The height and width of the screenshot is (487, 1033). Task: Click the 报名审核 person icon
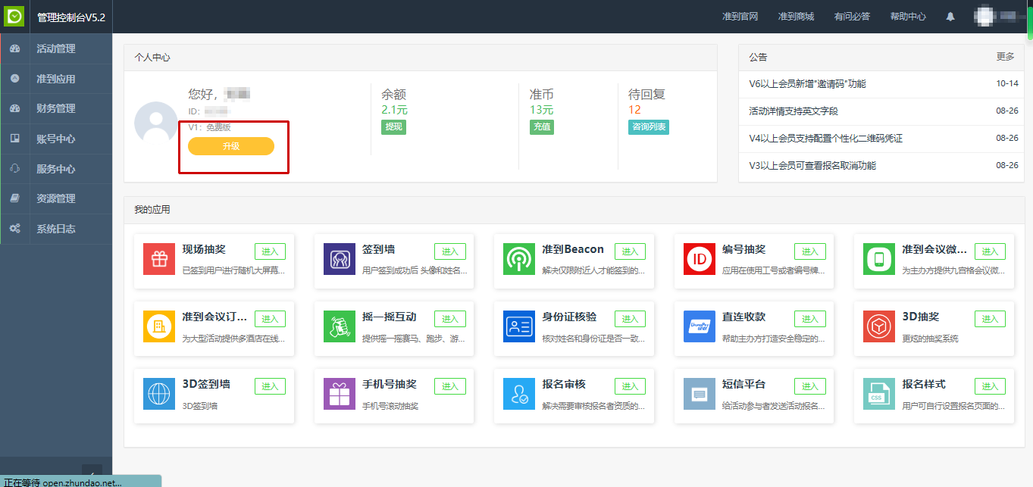(519, 394)
